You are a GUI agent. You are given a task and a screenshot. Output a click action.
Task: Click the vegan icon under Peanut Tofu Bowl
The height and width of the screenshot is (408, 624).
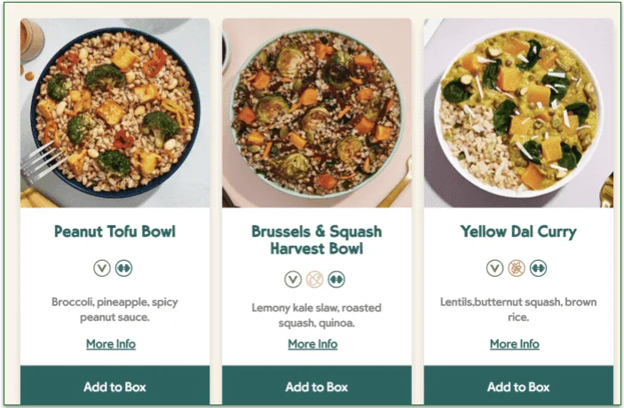coord(102,268)
